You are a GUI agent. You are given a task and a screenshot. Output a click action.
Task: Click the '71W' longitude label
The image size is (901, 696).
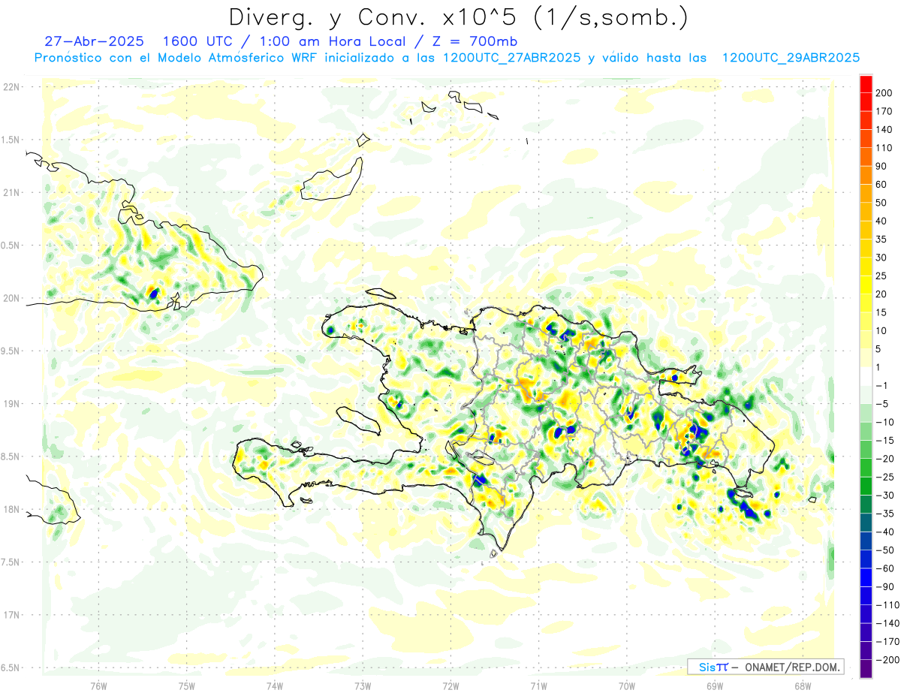click(x=538, y=686)
